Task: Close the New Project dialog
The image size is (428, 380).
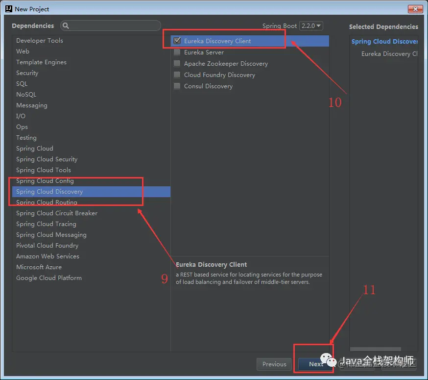Action: click(415, 9)
